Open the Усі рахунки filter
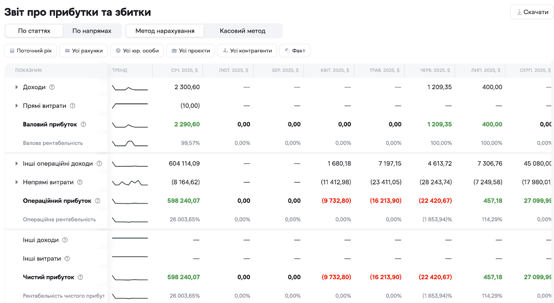 [83, 50]
